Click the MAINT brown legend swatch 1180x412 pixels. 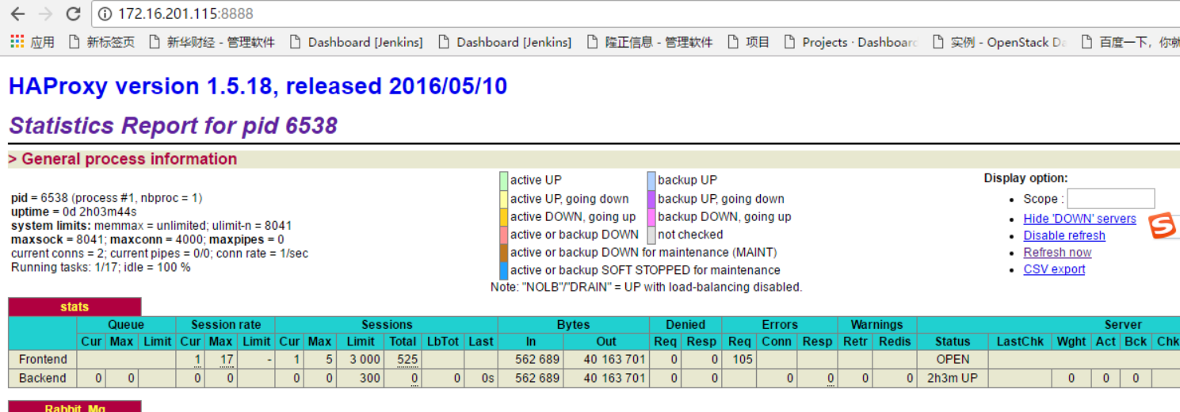[503, 253]
